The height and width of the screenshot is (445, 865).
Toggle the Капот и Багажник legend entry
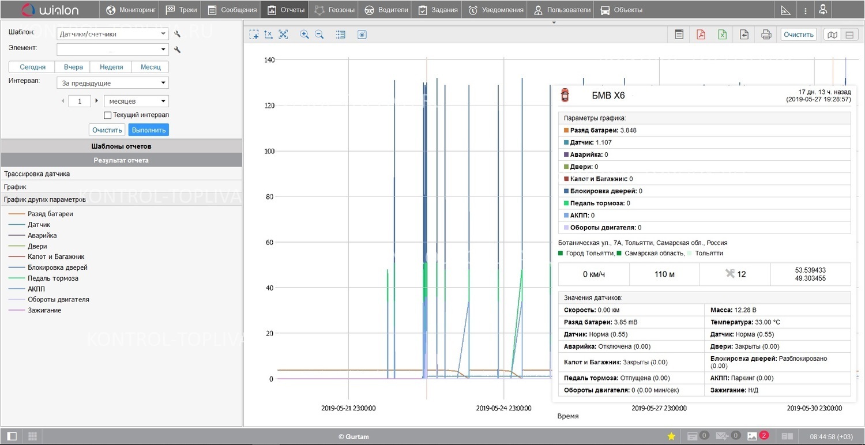(46, 257)
